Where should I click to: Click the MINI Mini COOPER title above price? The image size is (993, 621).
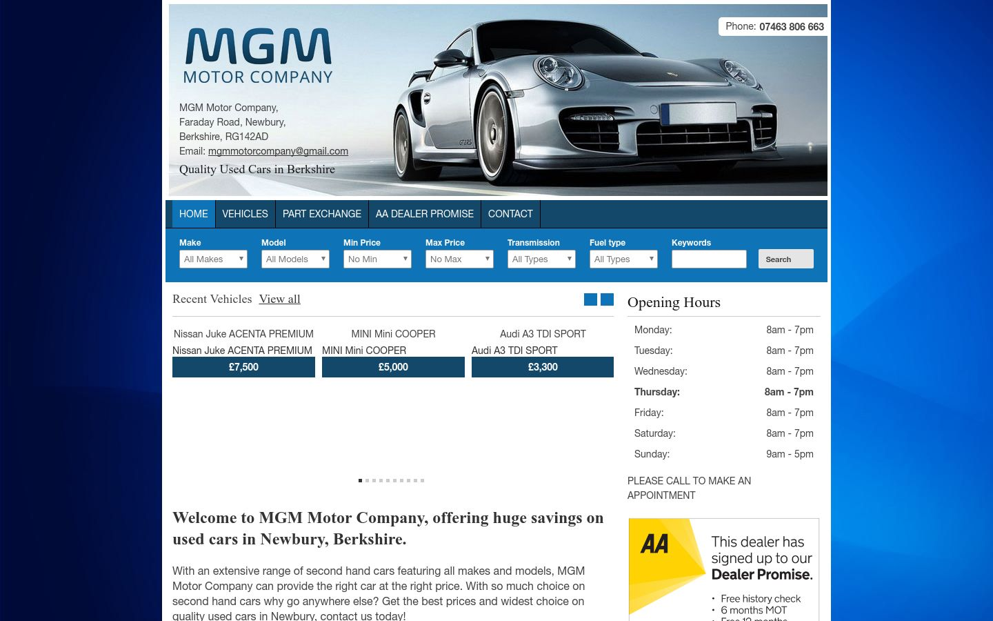(364, 351)
